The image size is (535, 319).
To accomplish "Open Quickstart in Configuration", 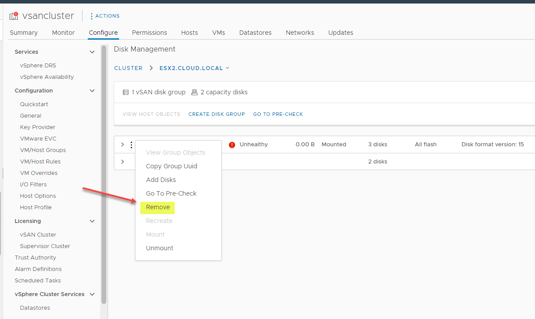I will [34, 104].
